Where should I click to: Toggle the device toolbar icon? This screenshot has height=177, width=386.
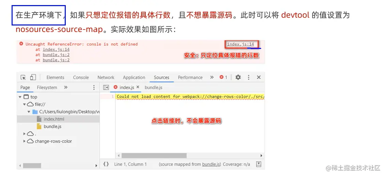[x=33, y=77]
